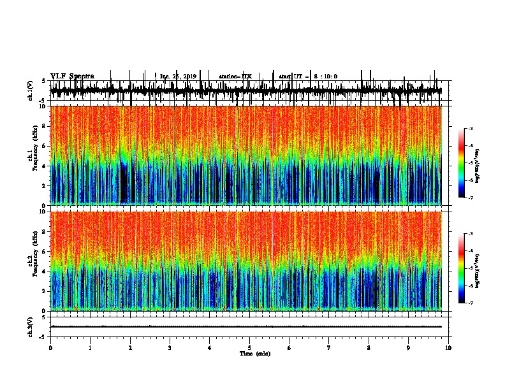Click the ch.1 color bar log(PSD) unit label
Image resolution: width=505 pixels, height=390 pixels.
[478, 166]
